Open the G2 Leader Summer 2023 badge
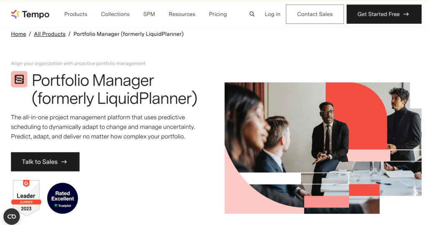This screenshot has width=428, height=225. 26,197
